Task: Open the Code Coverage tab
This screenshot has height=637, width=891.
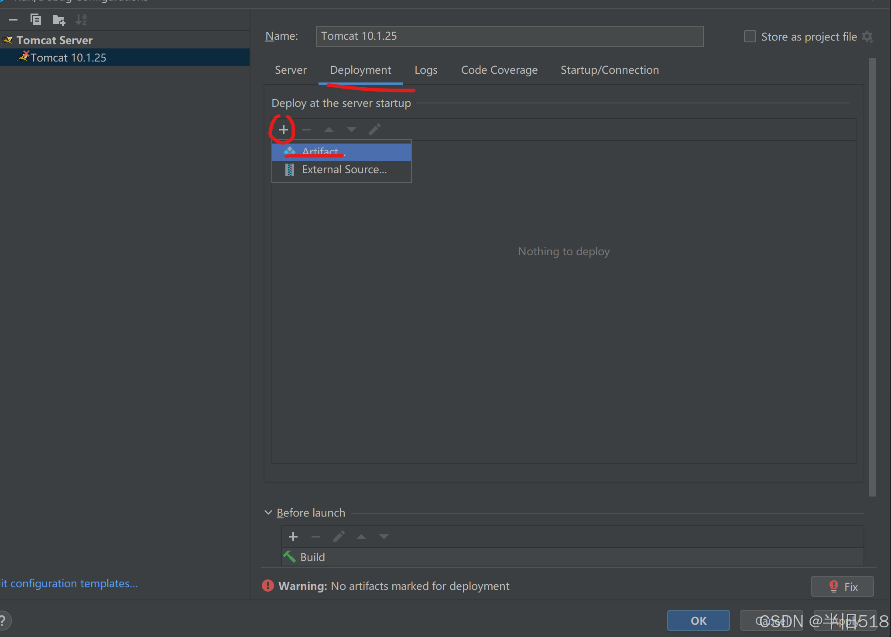Action: click(499, 70)
